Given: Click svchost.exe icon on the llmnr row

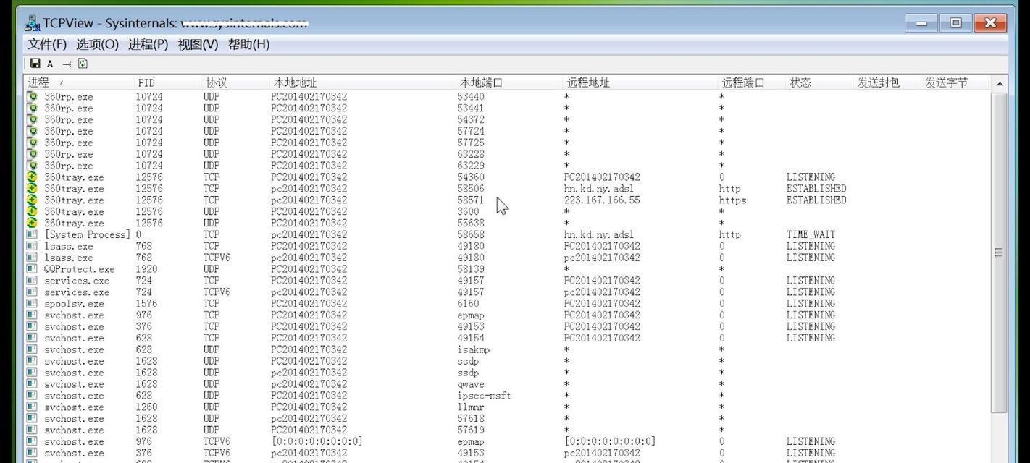Looking at the screenshot, I should pos(32,407).
